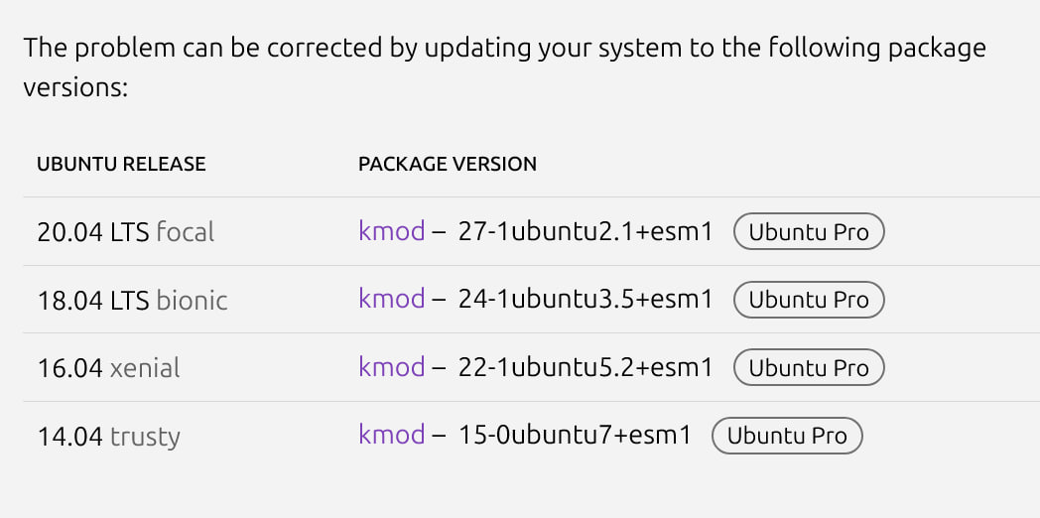
Task: Click version string 15-0ubuntu7+esm1
Action: (x=575, y=435)
